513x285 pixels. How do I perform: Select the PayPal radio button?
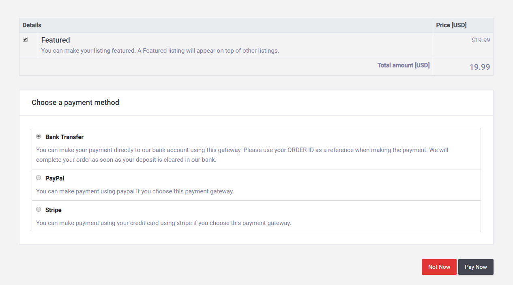pos(39,178)
